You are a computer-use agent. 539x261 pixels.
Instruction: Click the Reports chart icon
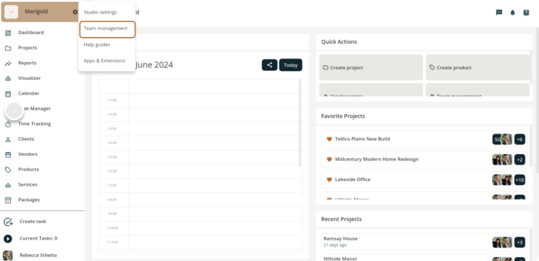coord(8,63)
